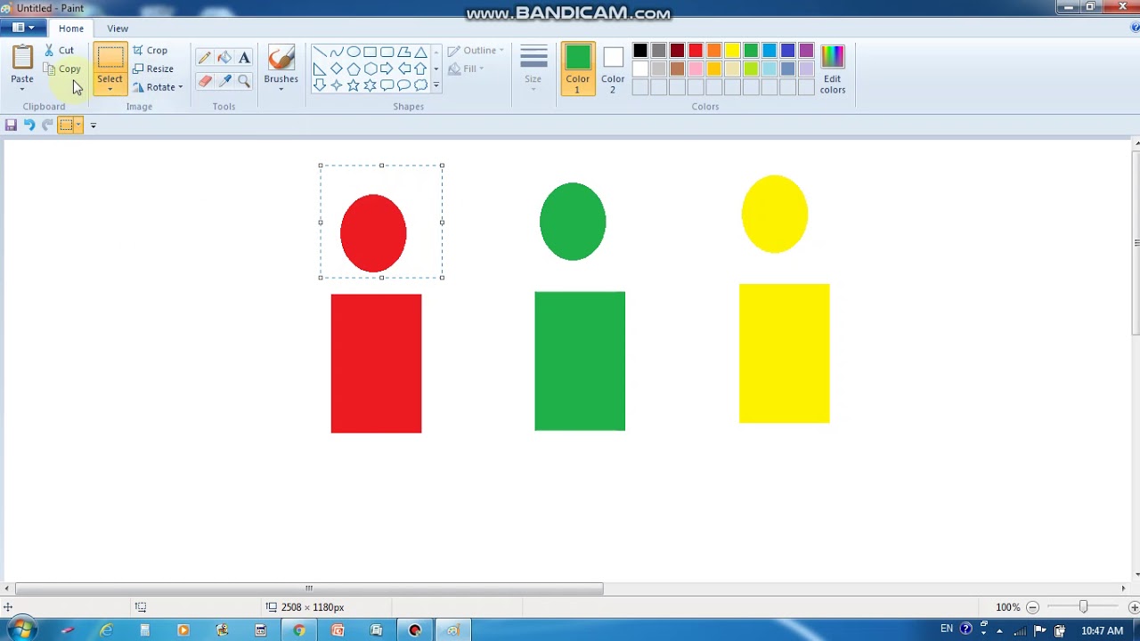The image size is (1140, 641).
Task: Choose the Oval shape
Action: coord(354,52)
